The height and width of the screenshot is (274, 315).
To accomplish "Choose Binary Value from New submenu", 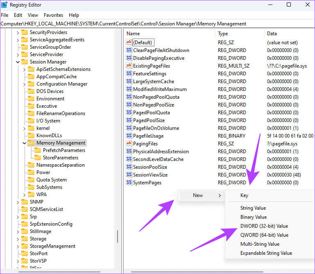I will (x=254, y=217).
